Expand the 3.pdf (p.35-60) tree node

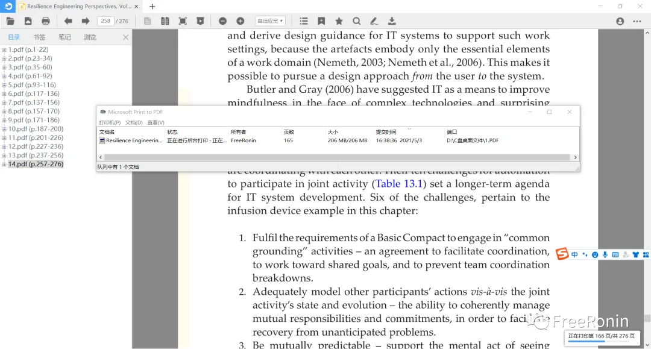4,68
